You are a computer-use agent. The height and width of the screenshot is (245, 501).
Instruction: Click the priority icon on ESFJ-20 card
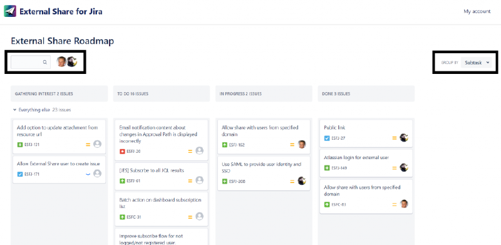190,151
